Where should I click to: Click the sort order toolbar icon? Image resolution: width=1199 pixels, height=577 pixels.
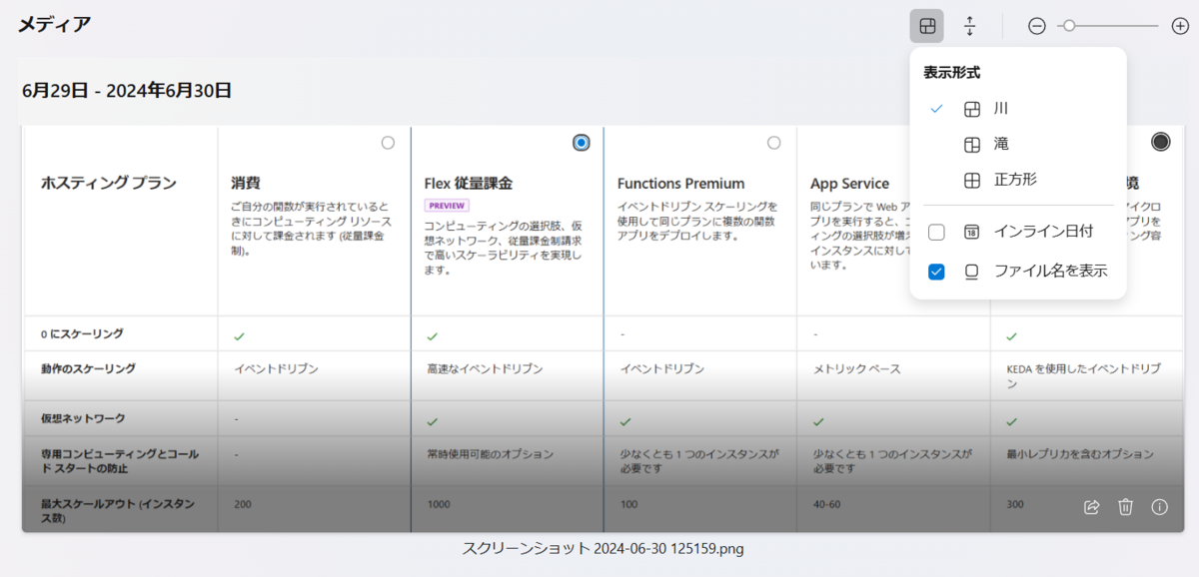click(969, 26)
